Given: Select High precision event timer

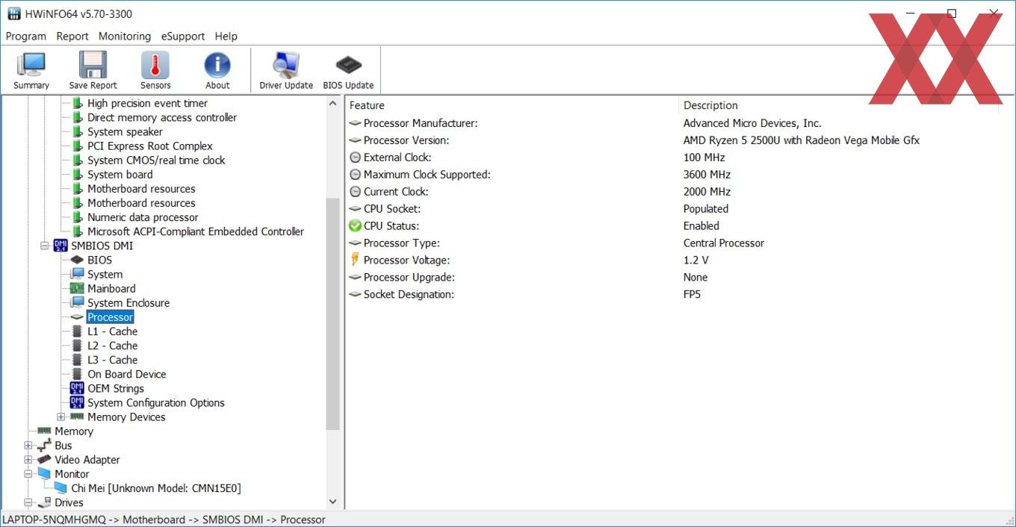Looking at the screenshot, I should click(x=148, y=103).
